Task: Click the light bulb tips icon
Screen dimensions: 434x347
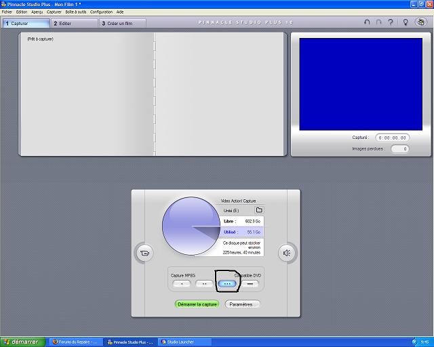Action: [406, 22]
